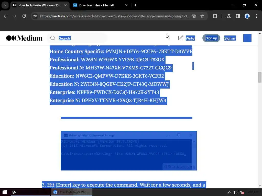Image resolution: width=262 pixels, height=196 pixels.
Task: Click the Sign in link
Action: click(230, 38)
